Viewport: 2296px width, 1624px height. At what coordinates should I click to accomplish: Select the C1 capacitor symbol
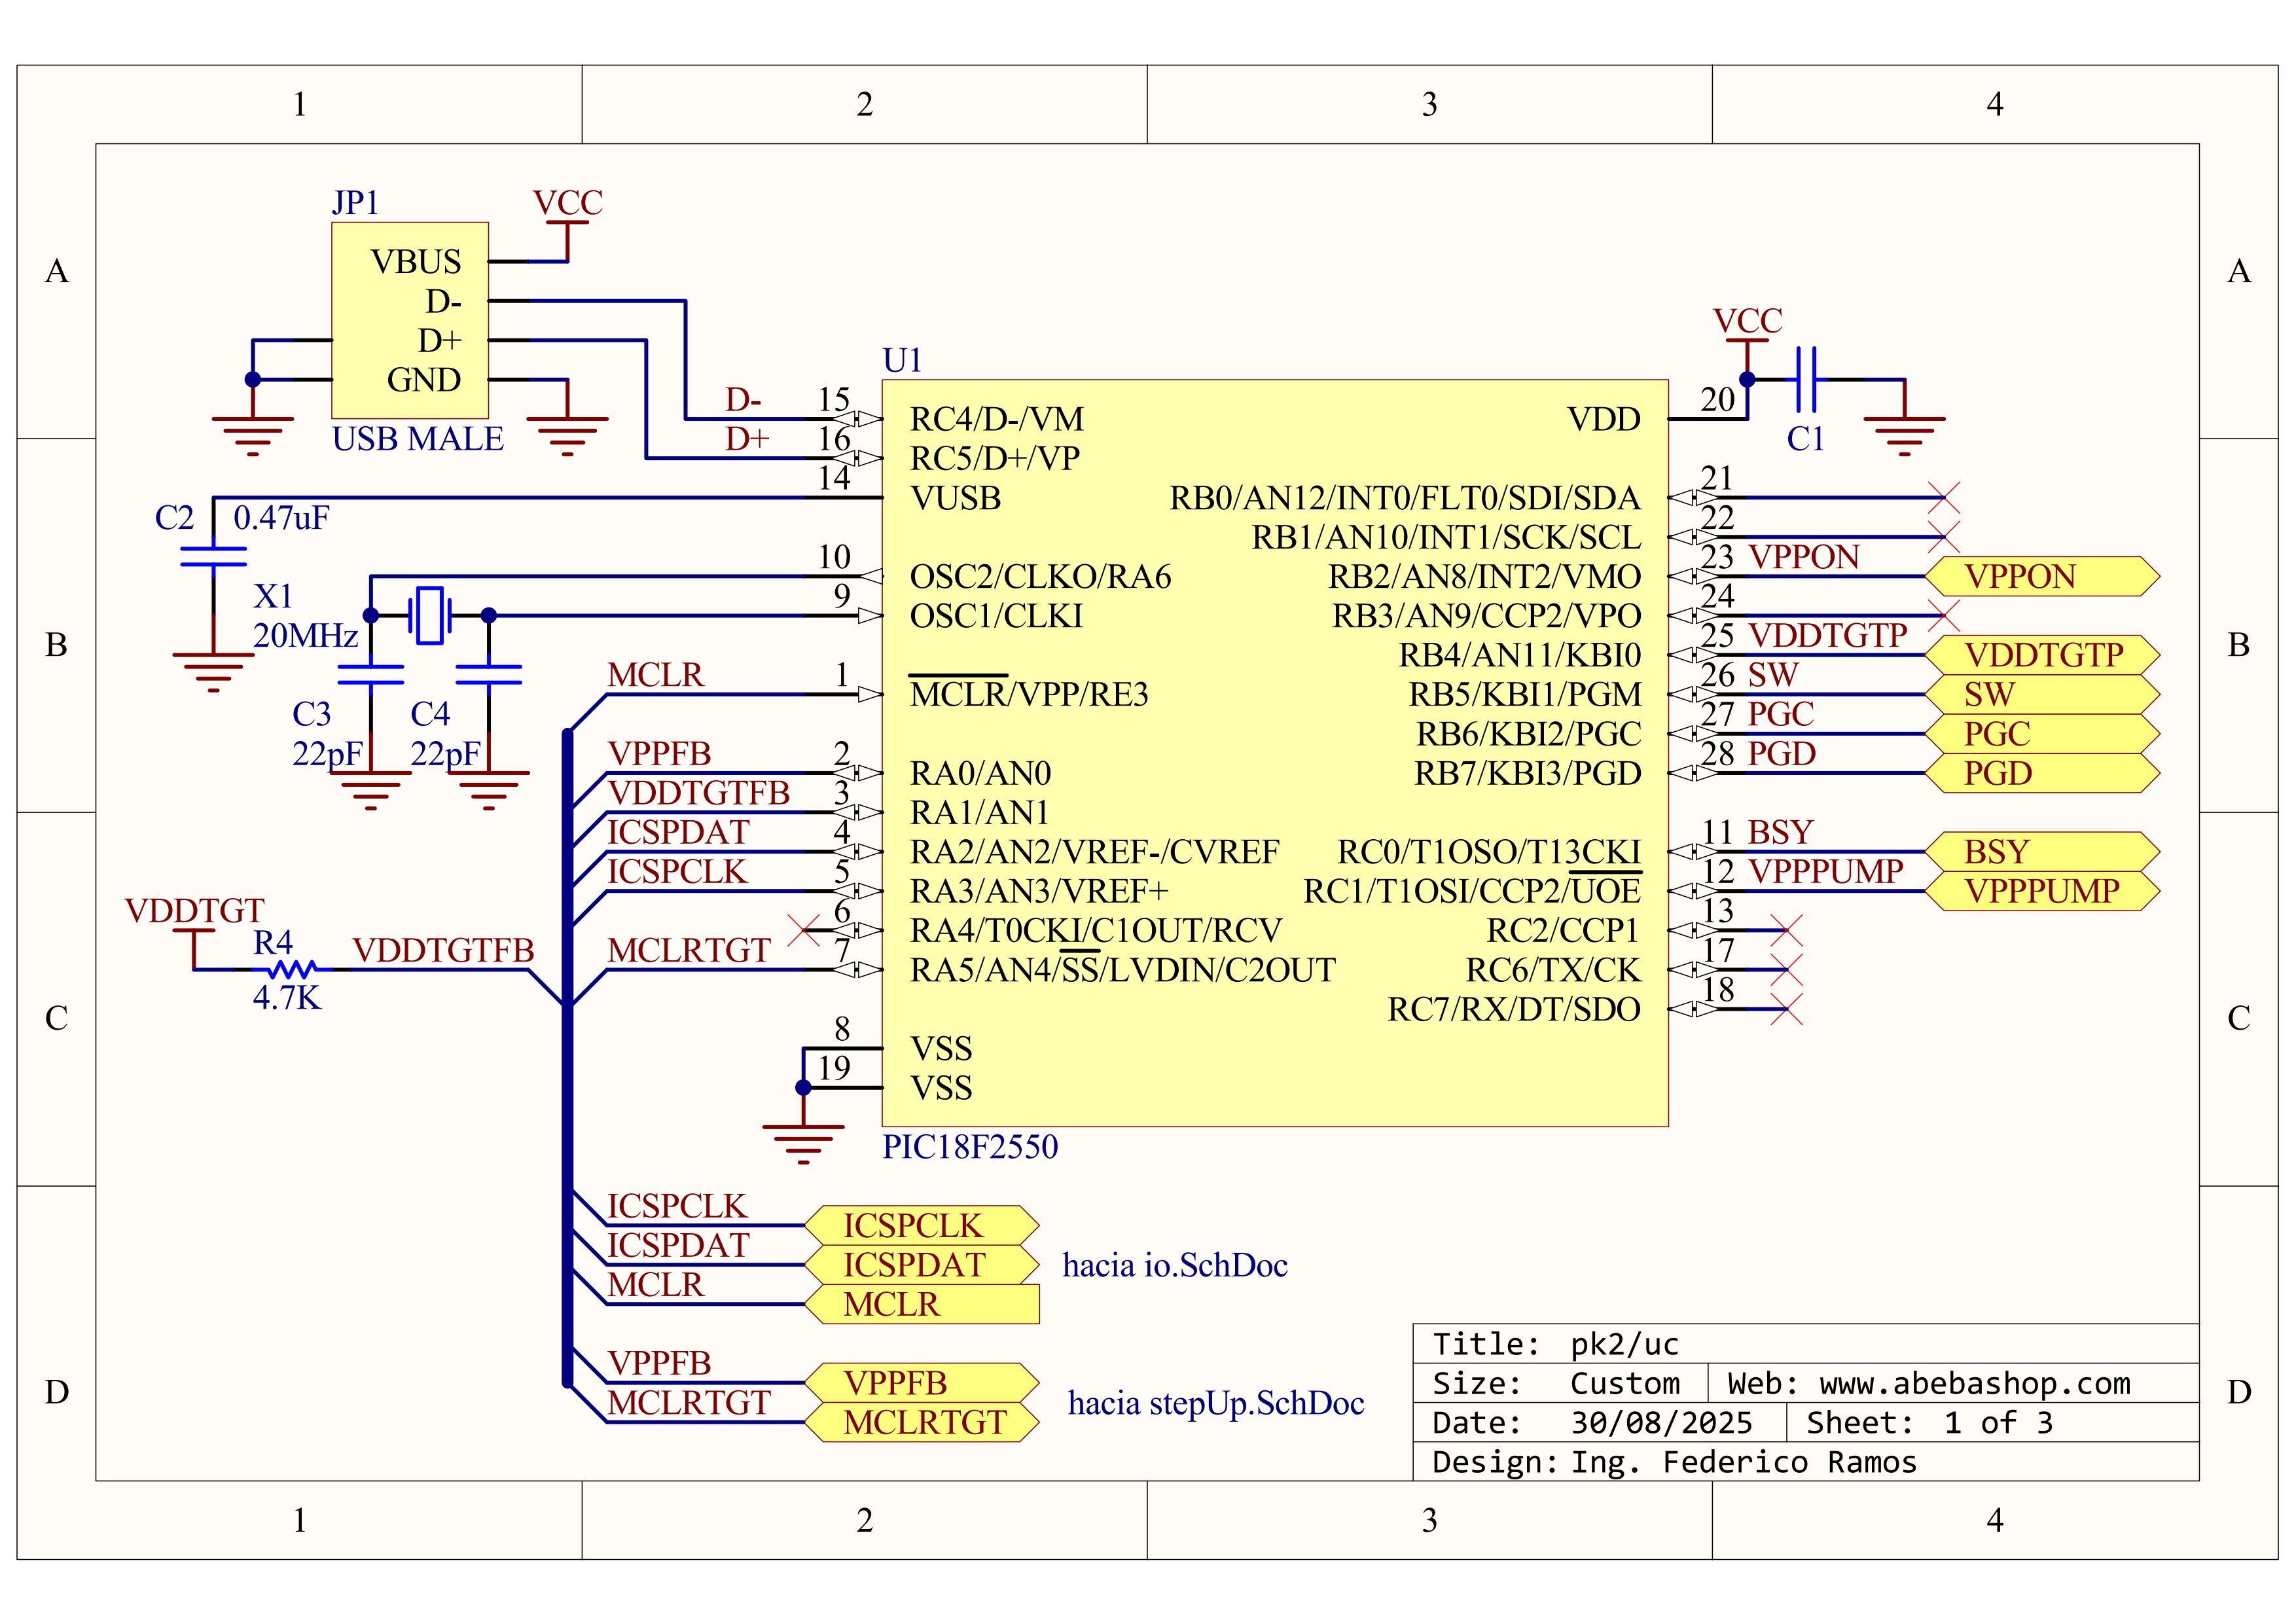[1806, 380]
